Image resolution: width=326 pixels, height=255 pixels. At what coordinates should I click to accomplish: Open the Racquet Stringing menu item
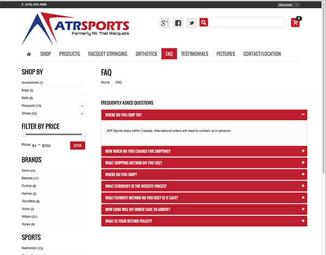tap(108, 54)
